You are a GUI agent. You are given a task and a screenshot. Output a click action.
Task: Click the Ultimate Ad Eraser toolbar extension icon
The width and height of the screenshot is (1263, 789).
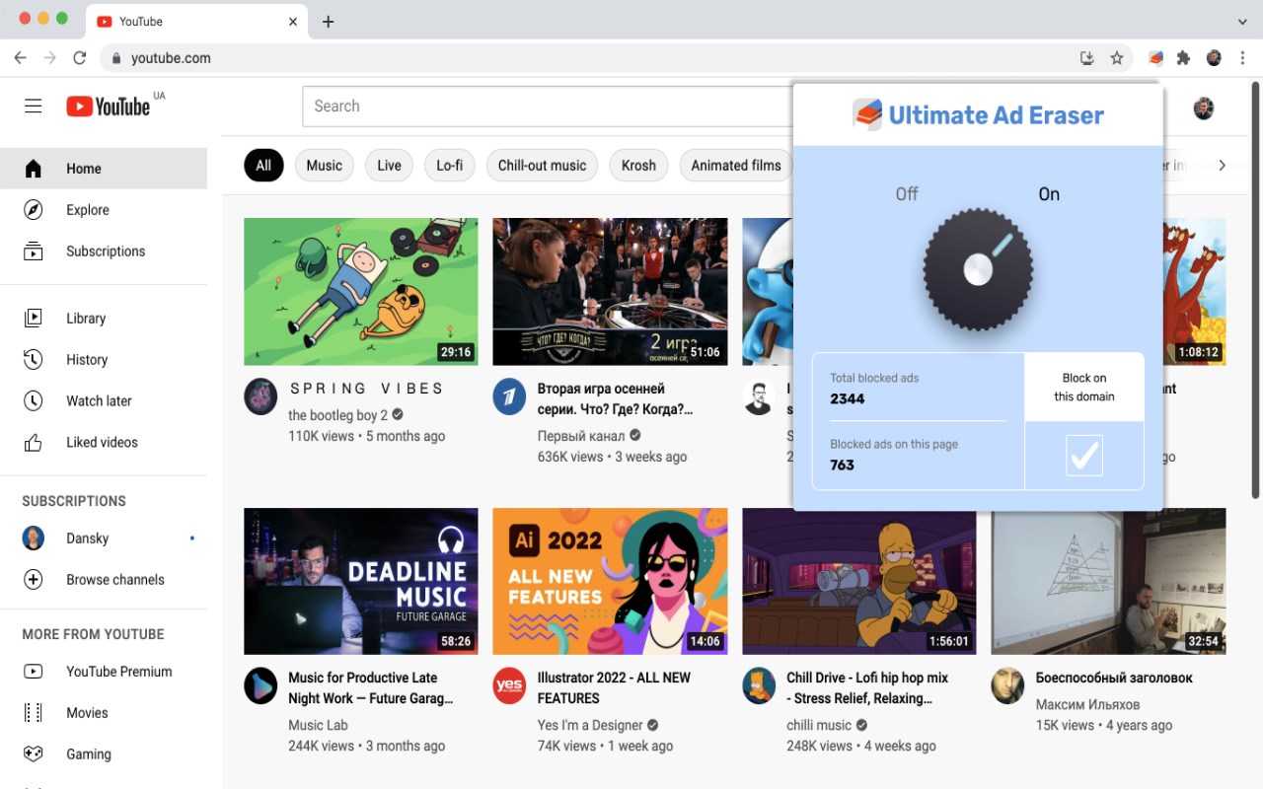[x=1156, y=58]
